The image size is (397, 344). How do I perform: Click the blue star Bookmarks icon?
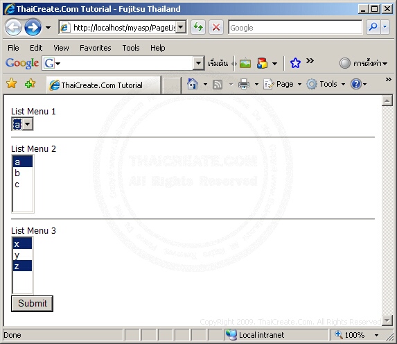pos(295,63)
